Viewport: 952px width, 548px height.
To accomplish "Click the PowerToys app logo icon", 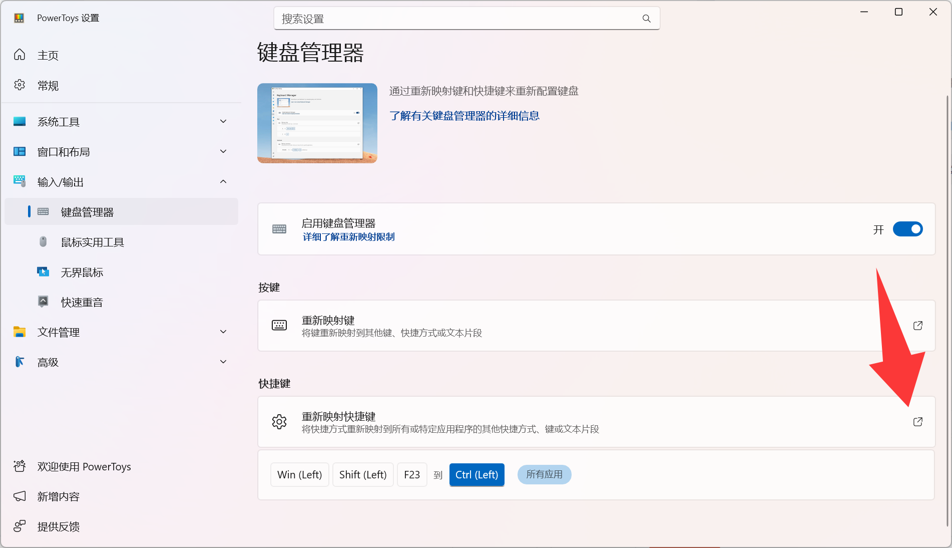I will (19, 18).
